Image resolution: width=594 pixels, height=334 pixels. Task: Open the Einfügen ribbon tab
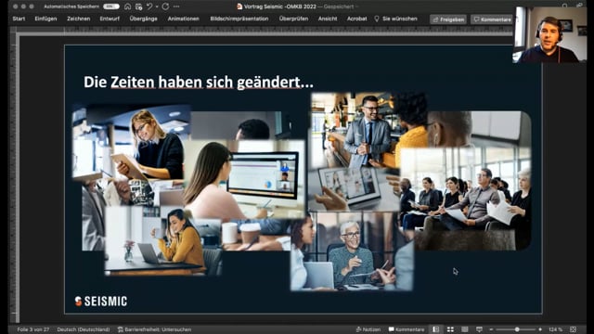[x=45, y=19]
